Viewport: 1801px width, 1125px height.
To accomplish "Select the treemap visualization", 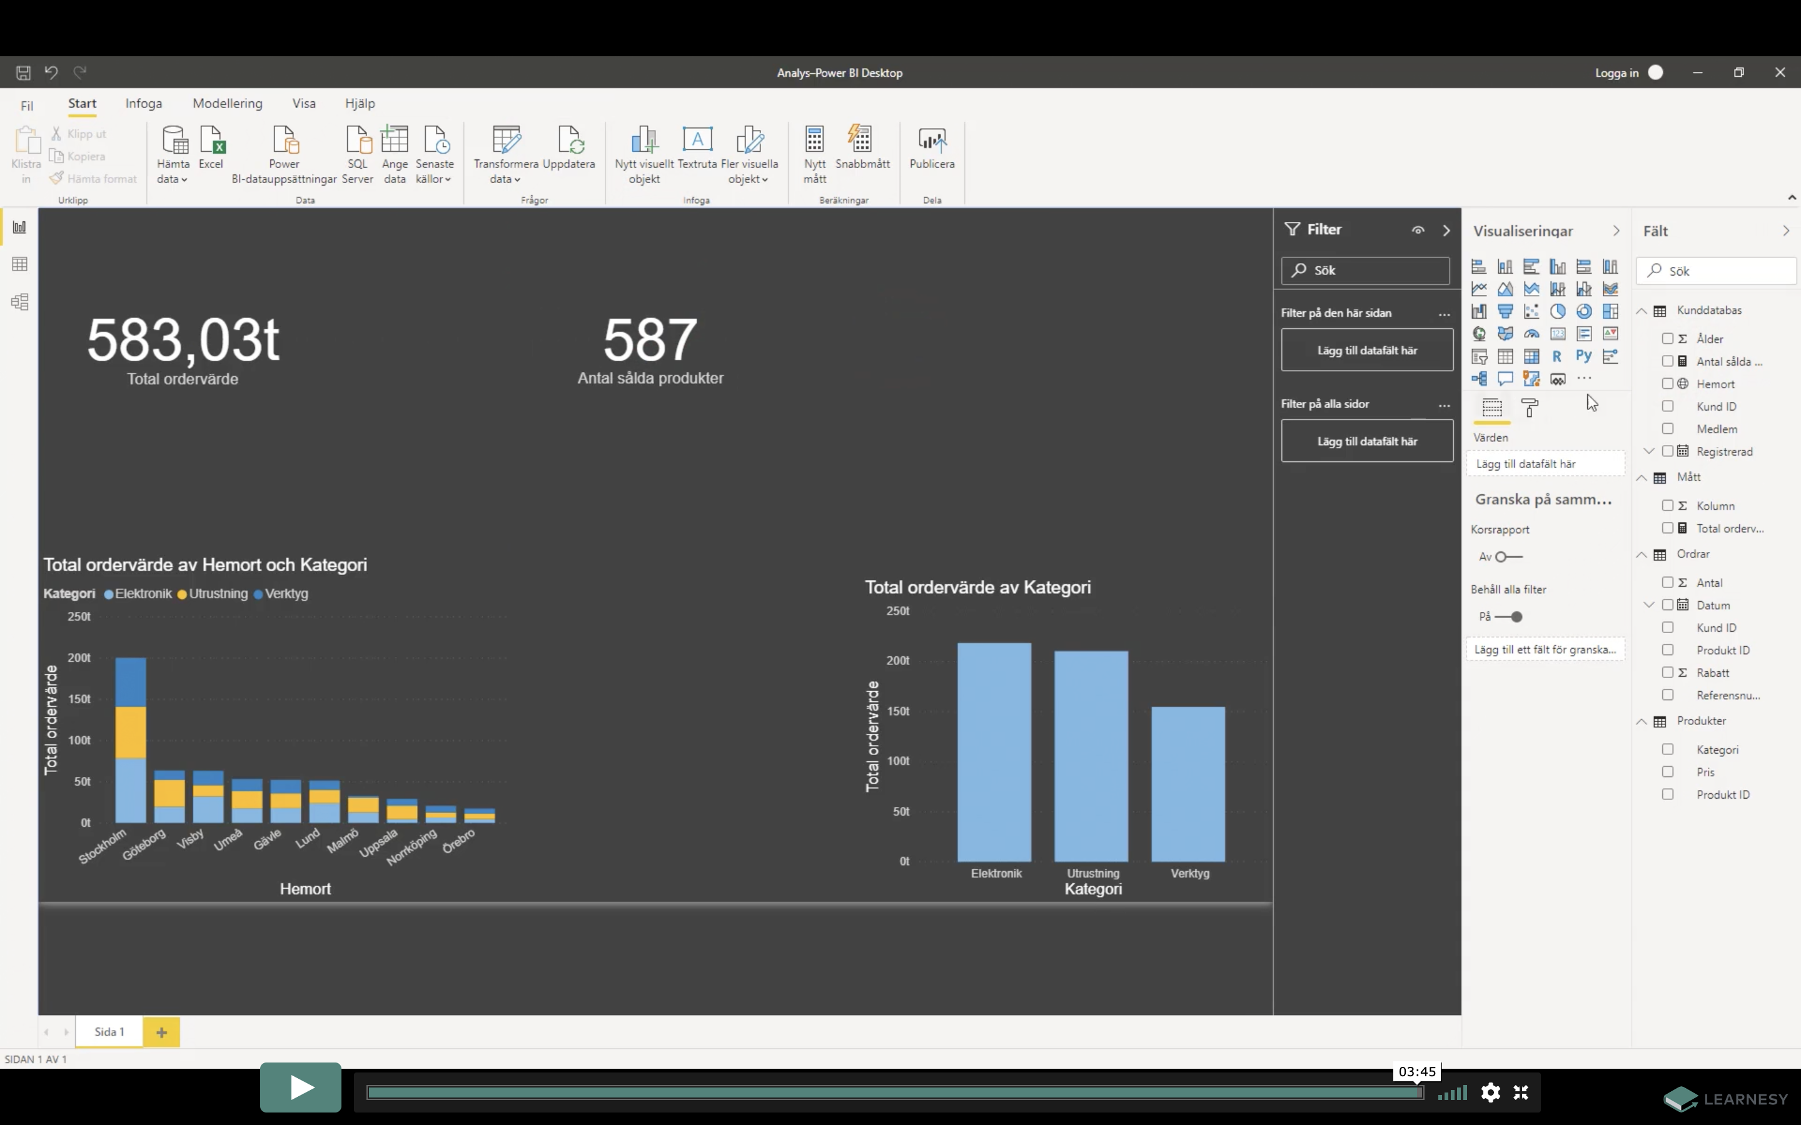I will 1610,311.
